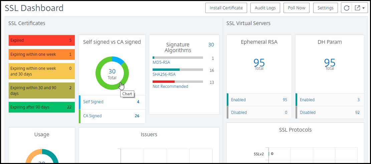This screenshot has height=164, width=371.
Task: Click Ephemeral RSA Enabled count 95
Action: (x=285, y=100)
